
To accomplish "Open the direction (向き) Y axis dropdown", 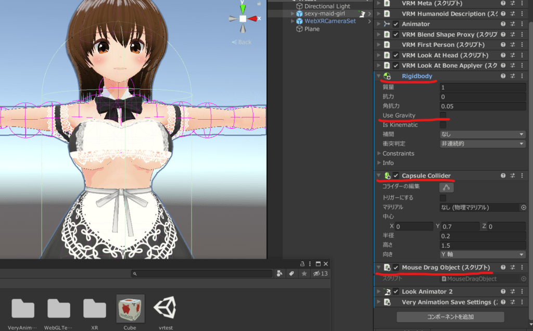I will pyautogui.click(x=482, y=254).
